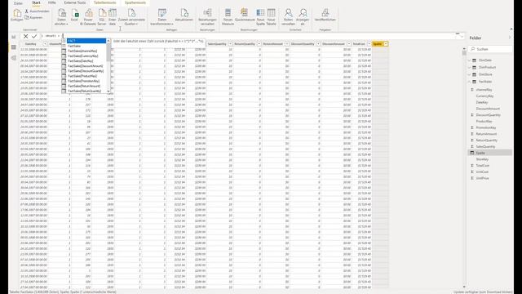Select FactSales[CurrencyKey] in the autocomplete list
The height and width of the screenshot is (294, 522).
pos(84,56)
